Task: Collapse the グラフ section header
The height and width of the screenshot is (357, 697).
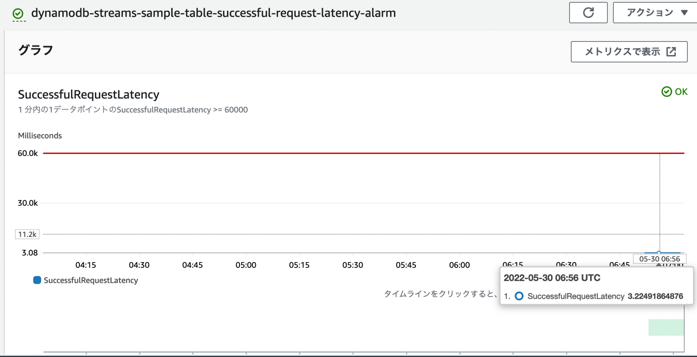Action: [x=35, y=50]
